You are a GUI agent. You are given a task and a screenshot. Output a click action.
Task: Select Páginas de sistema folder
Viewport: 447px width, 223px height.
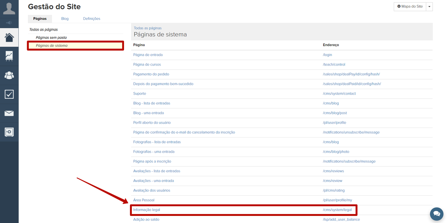(x=51, y=46)
